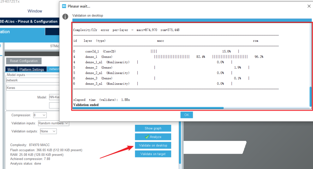Run Validate on desktop
313x169 pixels.
click(153, 146)
